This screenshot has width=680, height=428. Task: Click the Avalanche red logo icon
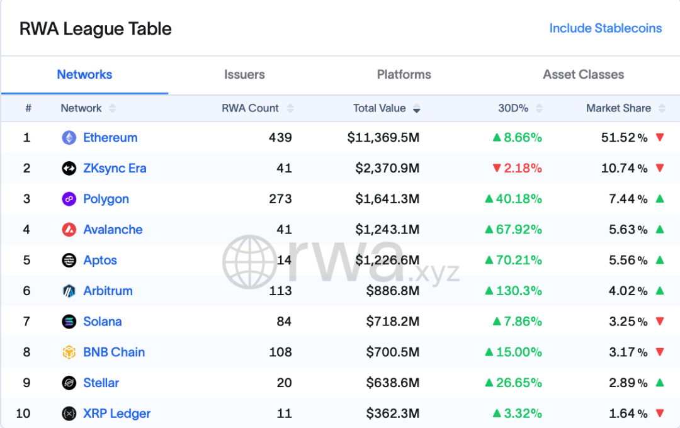(x=69, y=230)
